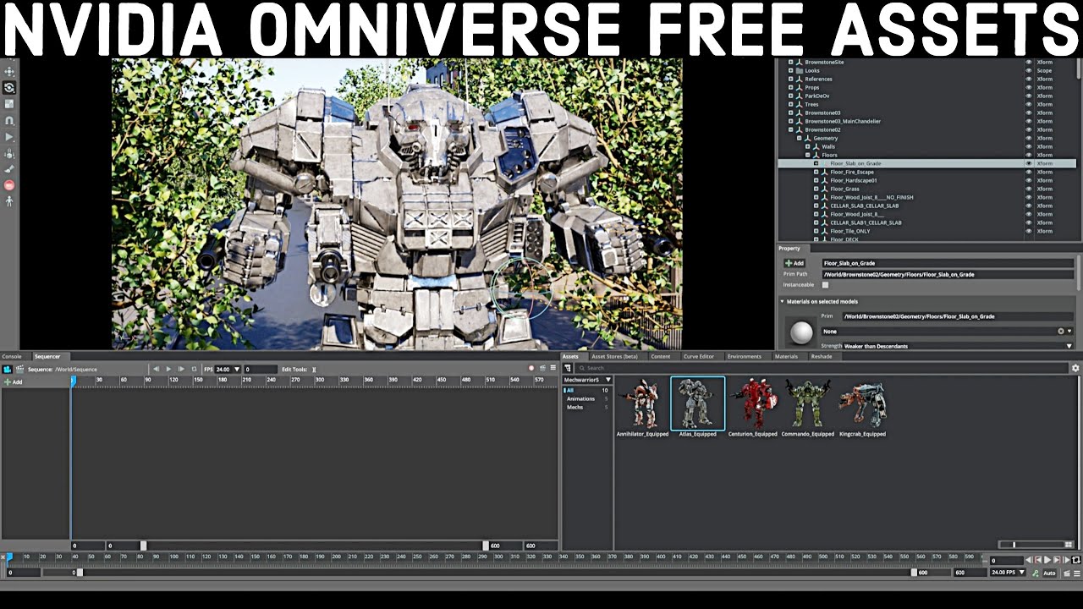The width and height of the screenshot is (1083, 609).
Task: Click the character figure icon in left toolbar
Action: [9, 201]
